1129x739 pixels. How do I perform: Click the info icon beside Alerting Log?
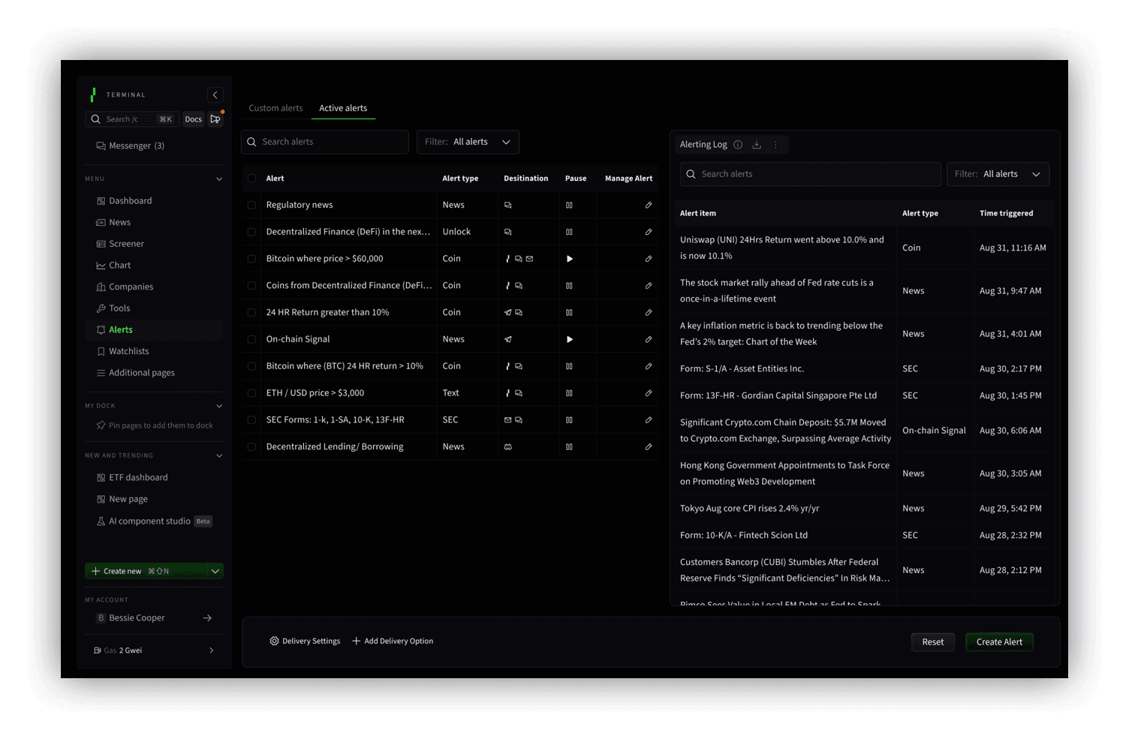[x=738, y=145]
